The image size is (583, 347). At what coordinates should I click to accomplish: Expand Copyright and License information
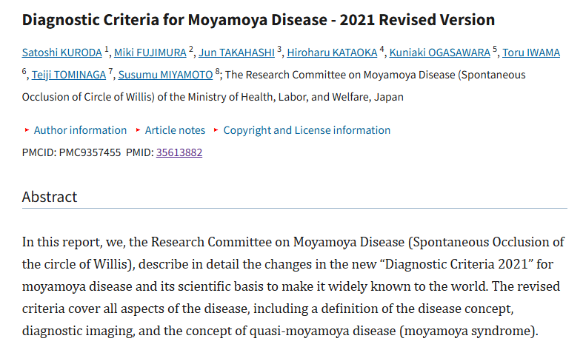pyautogui.click(x=307, y=130)
